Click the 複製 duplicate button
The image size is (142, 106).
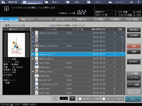click(134, 52)
